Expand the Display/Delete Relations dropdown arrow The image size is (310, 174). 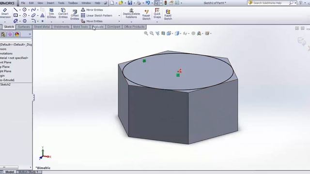(x=131, y=22)
